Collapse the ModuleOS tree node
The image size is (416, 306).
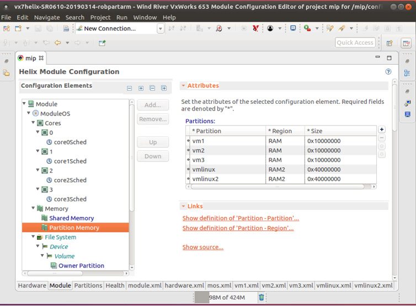(x=29, y=113)
